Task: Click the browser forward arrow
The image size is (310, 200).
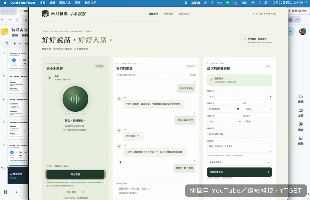Action: click(x=10, y=20)
